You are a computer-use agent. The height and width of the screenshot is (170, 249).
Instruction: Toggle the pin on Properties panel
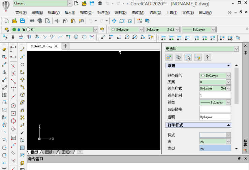point(245,53)
